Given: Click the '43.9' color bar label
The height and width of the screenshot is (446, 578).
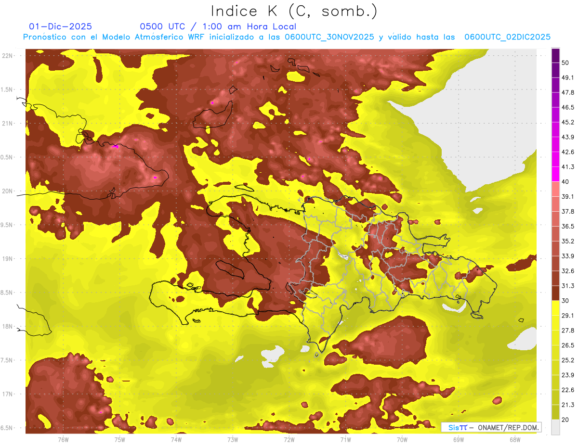Looking at the screenshot, I should point(568,137).
